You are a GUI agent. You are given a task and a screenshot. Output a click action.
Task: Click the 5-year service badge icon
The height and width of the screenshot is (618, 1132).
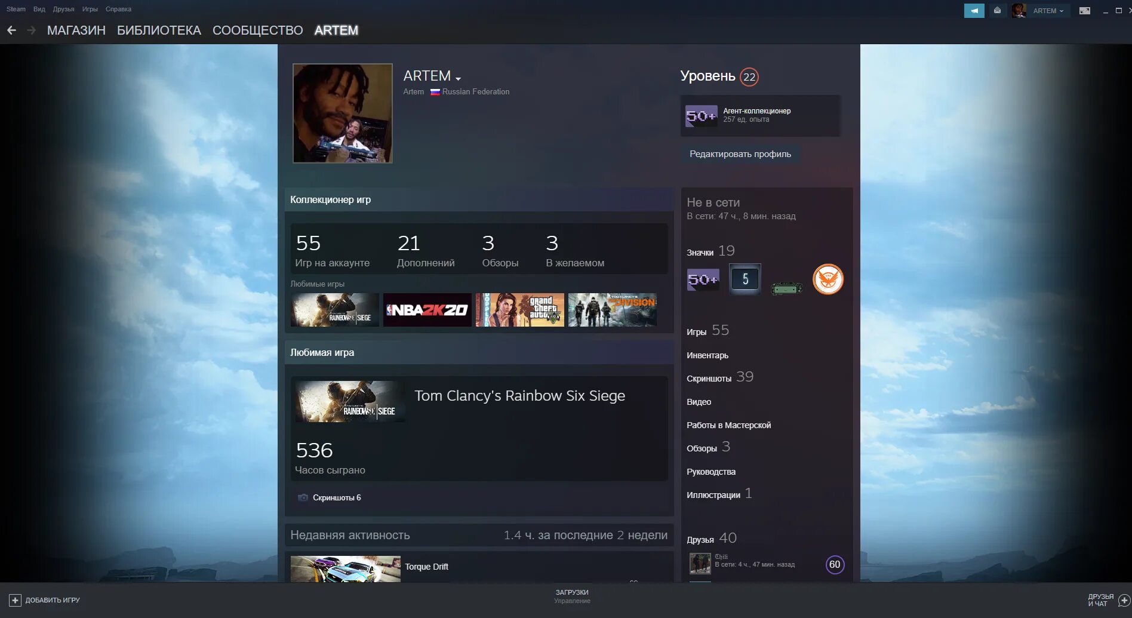745,279
